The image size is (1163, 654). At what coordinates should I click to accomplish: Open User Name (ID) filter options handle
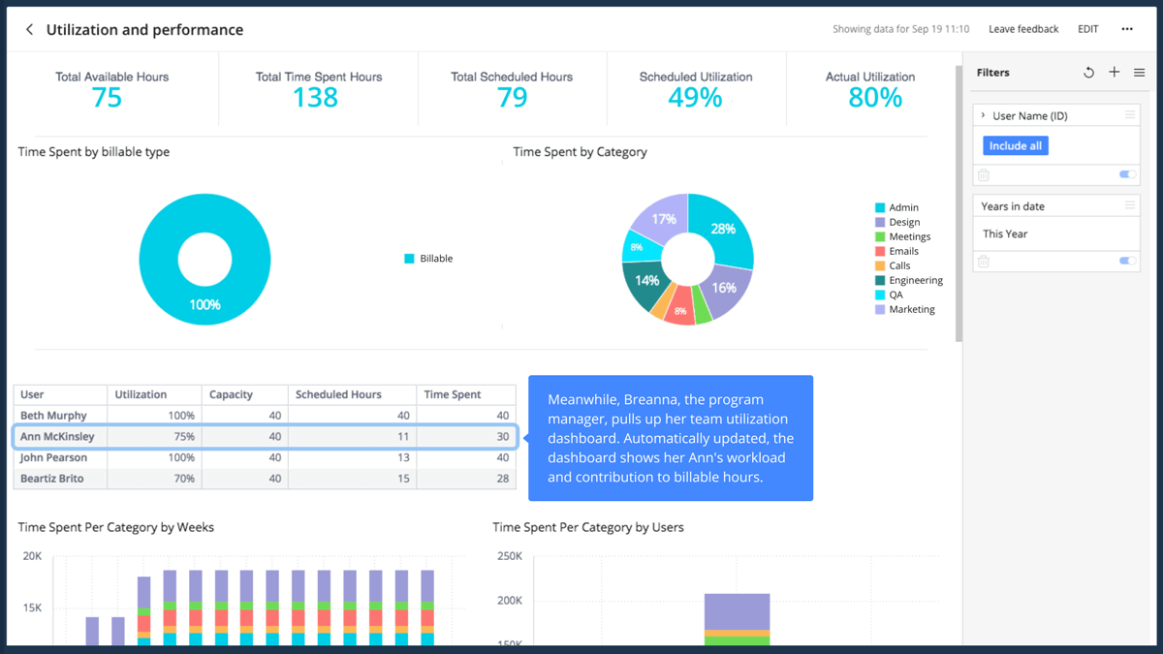pos(1130,115)
